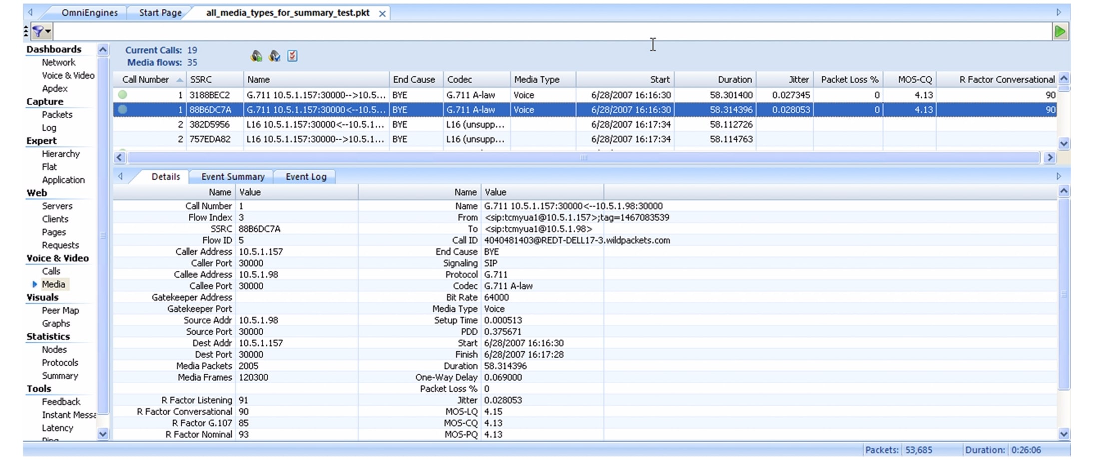Select the row with SSRC 382D5956

[x=584, y=124]
